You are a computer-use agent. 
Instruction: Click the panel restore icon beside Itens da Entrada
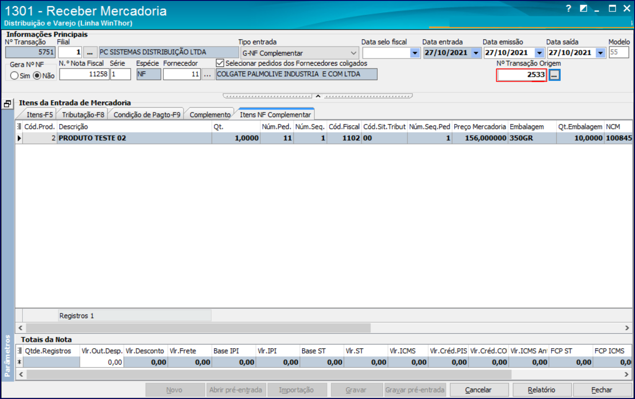8,104
